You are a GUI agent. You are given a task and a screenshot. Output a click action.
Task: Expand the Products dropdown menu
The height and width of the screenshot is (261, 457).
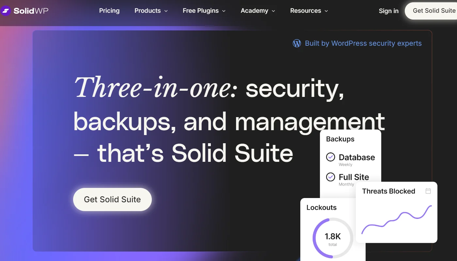click(151, 11)
